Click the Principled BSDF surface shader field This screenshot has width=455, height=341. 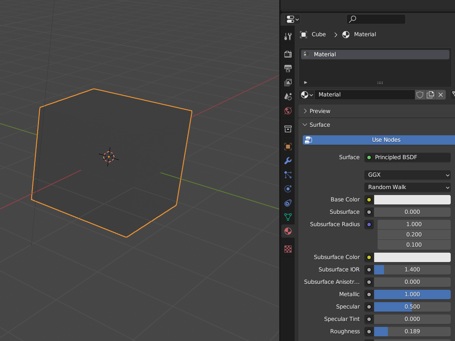tap(408, 157)
